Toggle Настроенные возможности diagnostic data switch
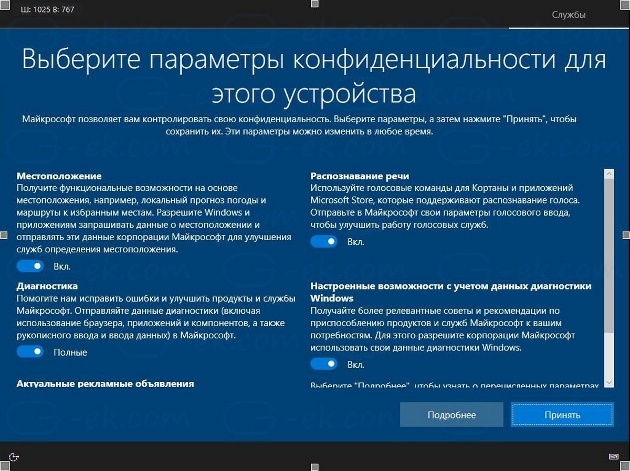The width and height of the screenshot is (630, 471). click(x=323, y=364)
